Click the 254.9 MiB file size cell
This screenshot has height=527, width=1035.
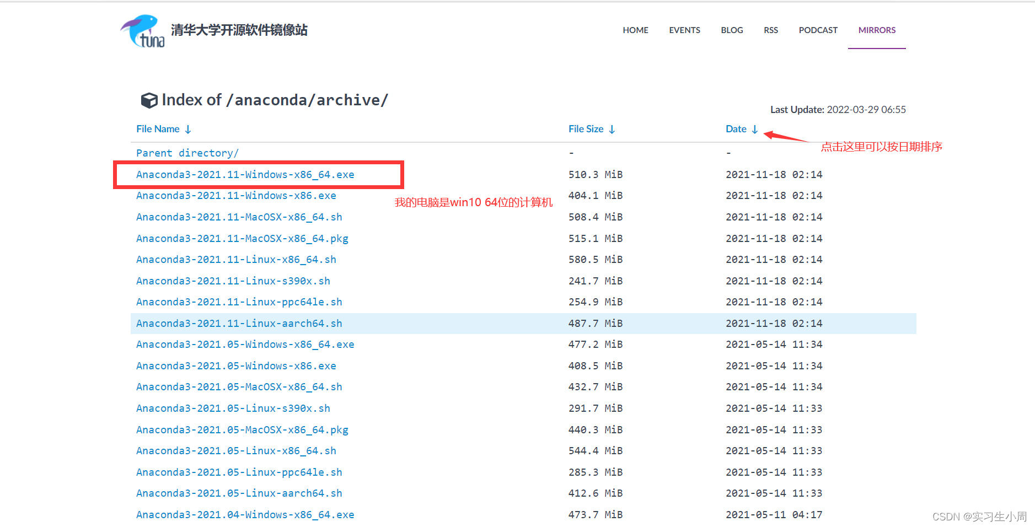pos(596,302)
